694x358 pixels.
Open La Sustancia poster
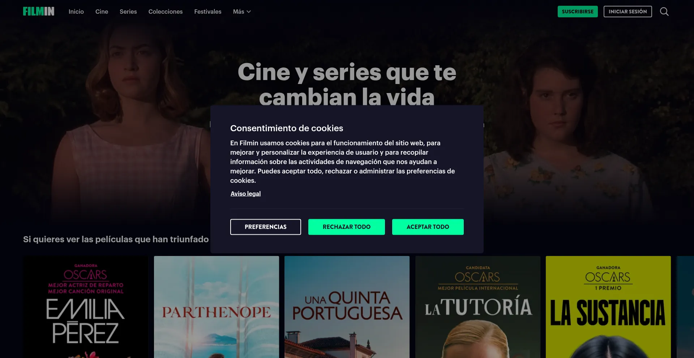coord(608,307)
